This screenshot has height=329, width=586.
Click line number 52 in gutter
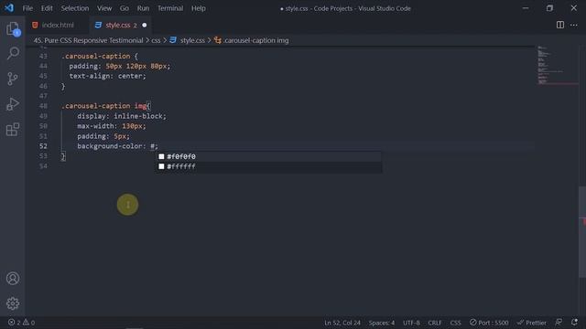43,146
